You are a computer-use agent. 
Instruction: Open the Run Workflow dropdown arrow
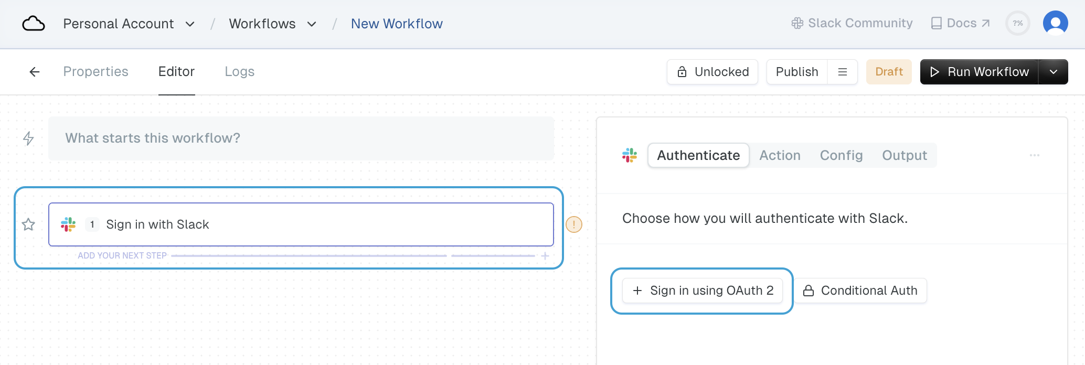1053,72
